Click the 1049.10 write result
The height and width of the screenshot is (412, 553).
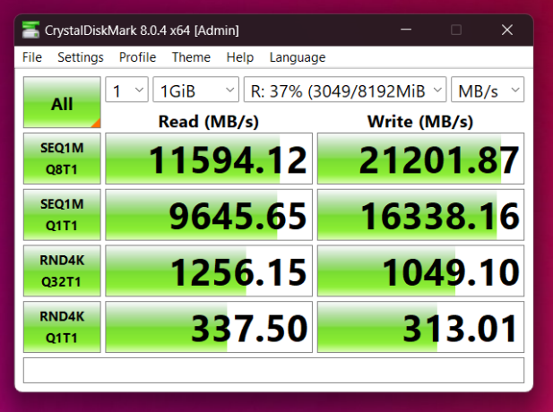click(420, 270)
